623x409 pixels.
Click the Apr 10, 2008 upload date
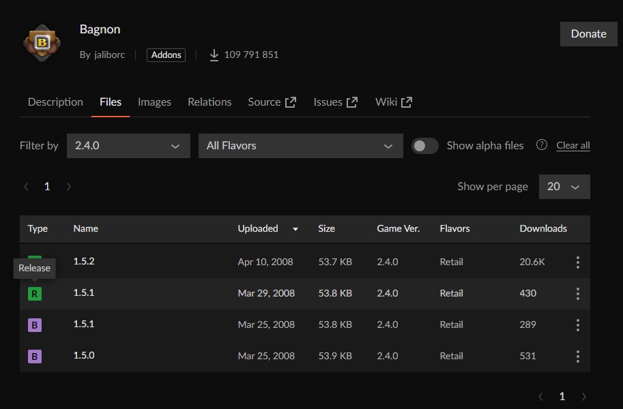click(265, 262)
